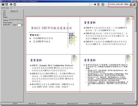
Task: Open settings via the gear icon
Action: click(x=11, y=4)
